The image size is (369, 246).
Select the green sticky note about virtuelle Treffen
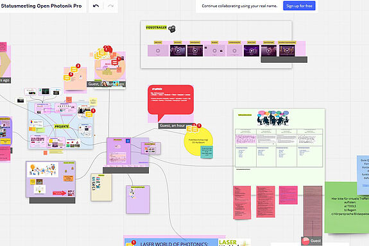(347, 208)
